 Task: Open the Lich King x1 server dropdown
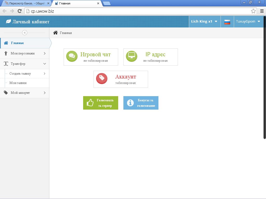[204, 22]
